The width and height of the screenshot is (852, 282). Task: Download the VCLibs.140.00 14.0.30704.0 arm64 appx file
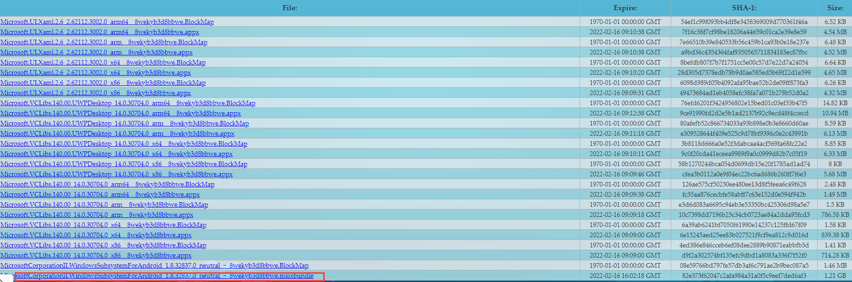tap(100, 194)
